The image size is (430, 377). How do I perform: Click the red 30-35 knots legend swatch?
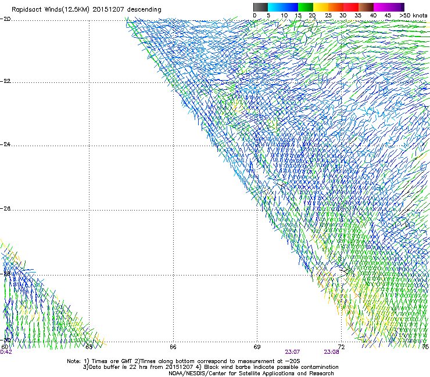click(x=351, y=7)
